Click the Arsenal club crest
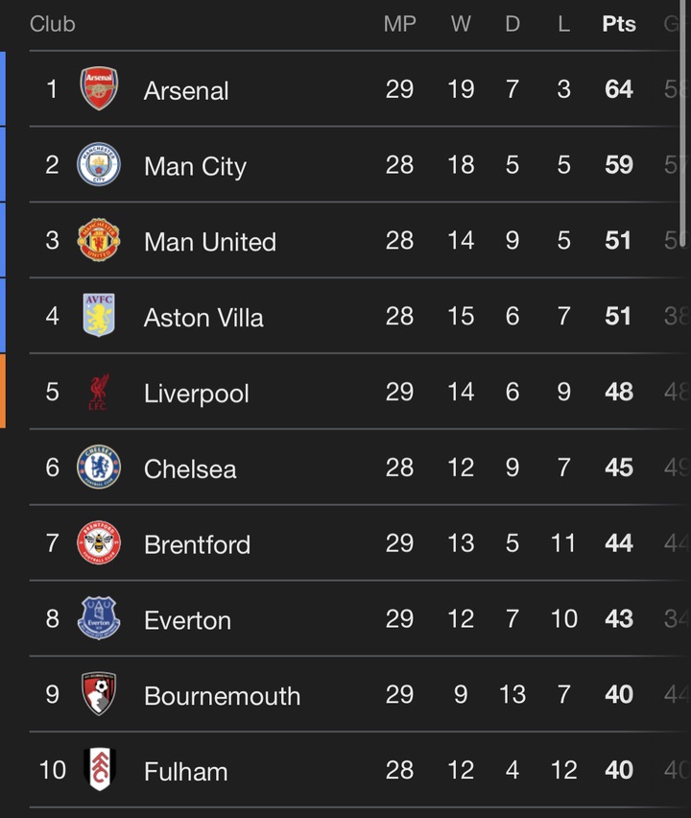 pyautogui.click(x=99, y=89)
